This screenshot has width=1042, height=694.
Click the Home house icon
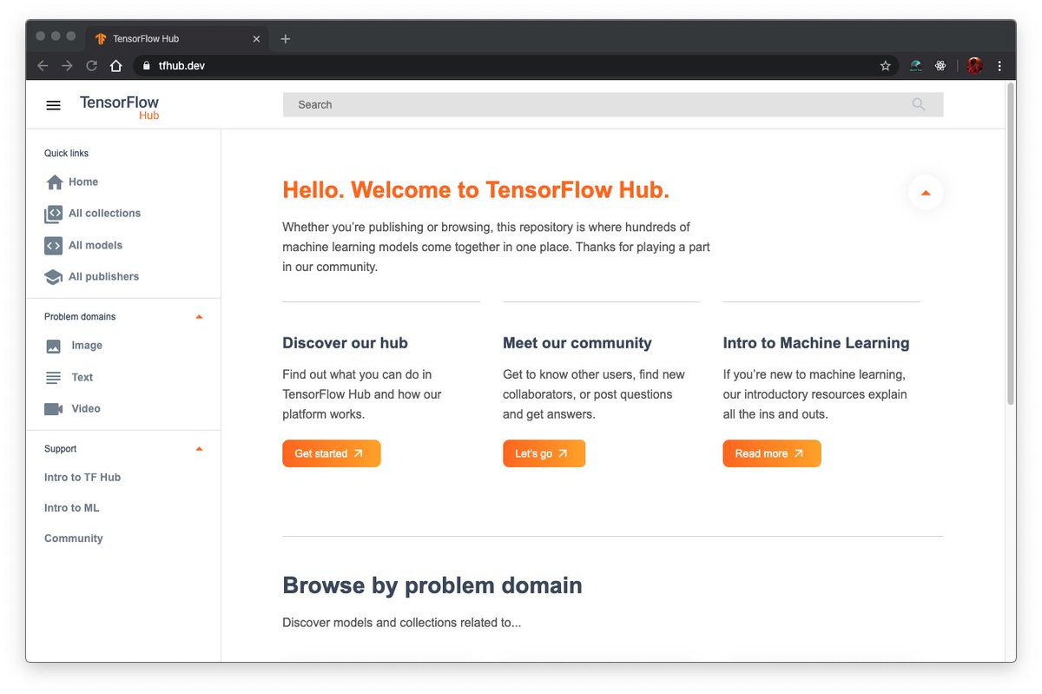(x=55, y=182)
